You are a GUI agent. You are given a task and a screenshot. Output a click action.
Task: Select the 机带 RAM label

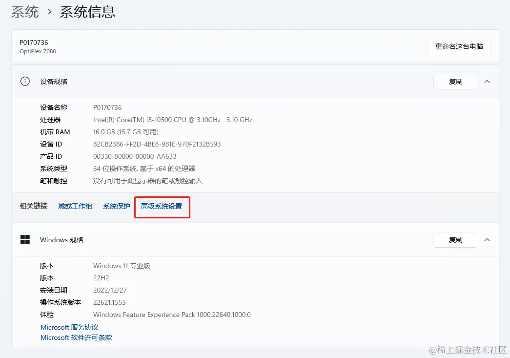pos(55,132)
